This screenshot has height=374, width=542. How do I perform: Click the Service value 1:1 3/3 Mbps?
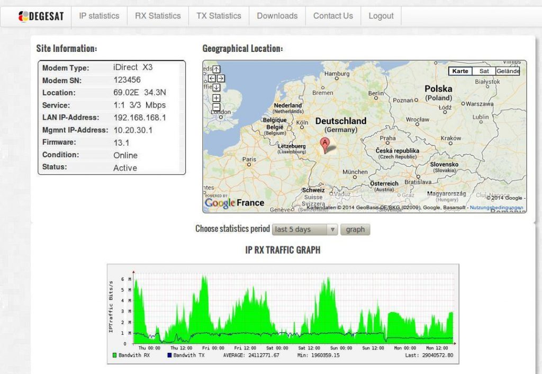pos(140,105)
